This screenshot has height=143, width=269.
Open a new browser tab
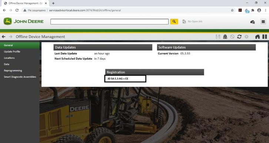tap(53, 3)
